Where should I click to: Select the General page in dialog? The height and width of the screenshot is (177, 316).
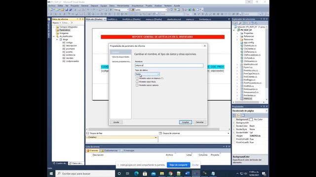(x=120, y=52)
